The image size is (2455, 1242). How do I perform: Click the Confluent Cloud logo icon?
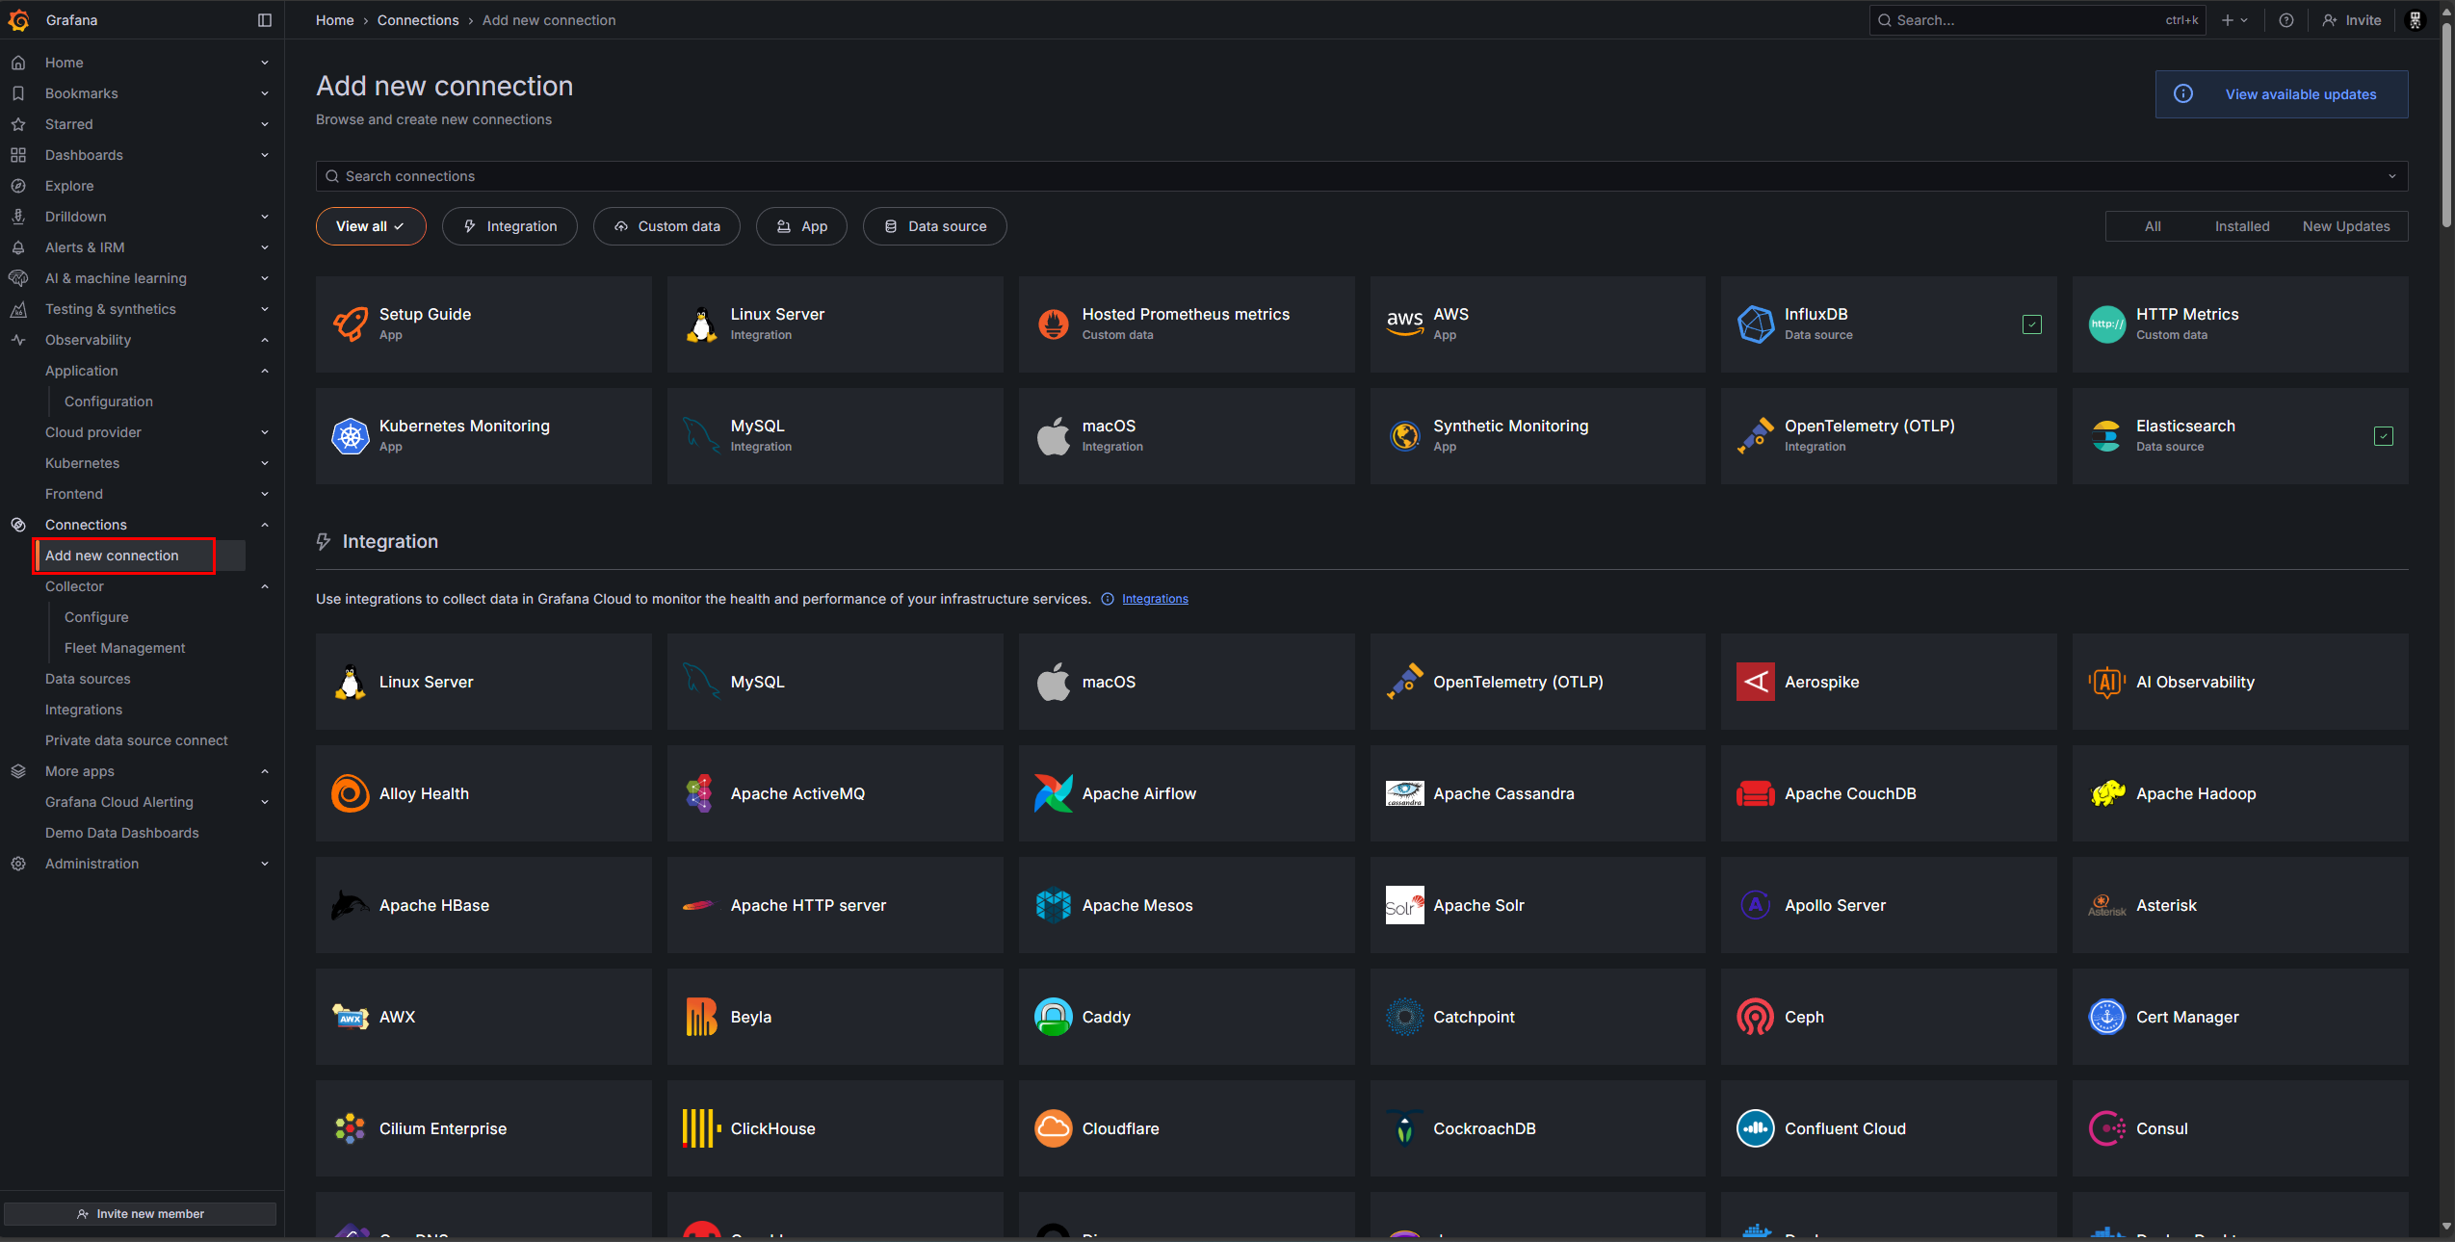pyautogui.click(x=1756, y=1128)
